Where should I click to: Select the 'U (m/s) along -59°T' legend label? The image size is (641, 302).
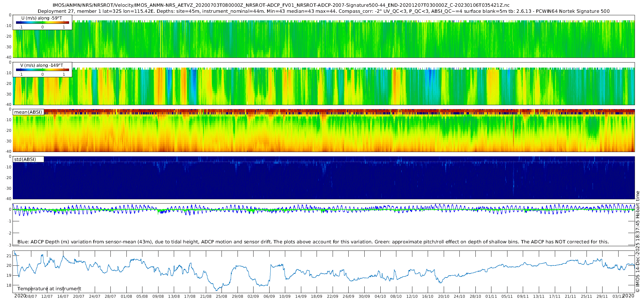pyautogui.click(x=42, y=18)
